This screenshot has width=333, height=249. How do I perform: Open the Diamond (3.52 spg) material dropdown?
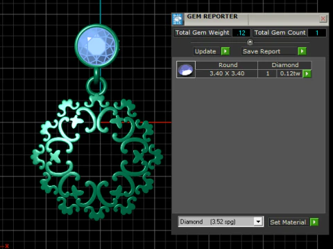258,222
